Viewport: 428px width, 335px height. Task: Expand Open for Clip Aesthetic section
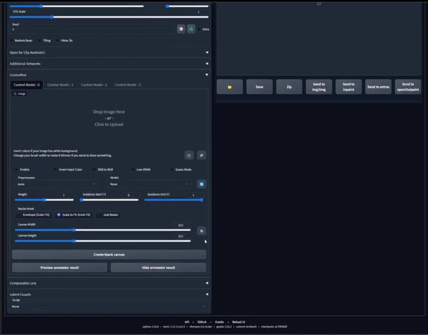pos(109,52)
